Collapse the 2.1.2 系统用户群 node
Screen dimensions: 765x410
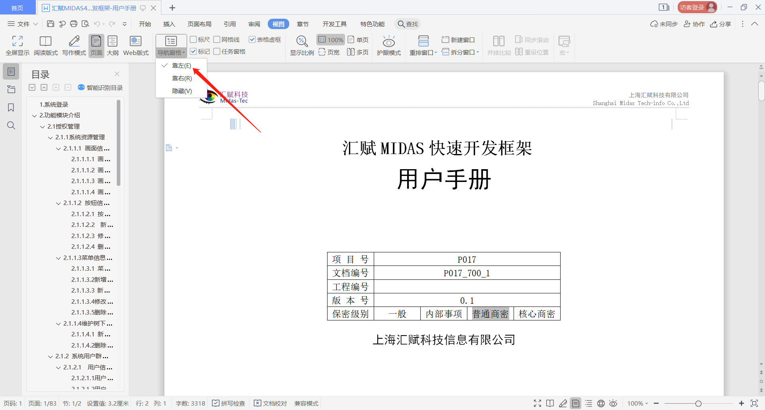51,357
